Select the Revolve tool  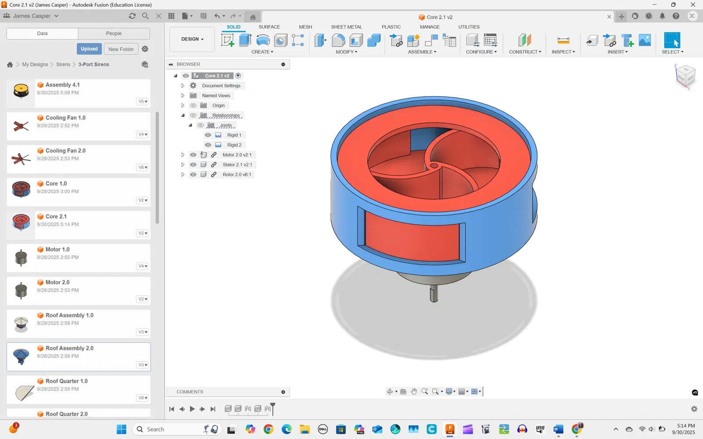[263, 40]
